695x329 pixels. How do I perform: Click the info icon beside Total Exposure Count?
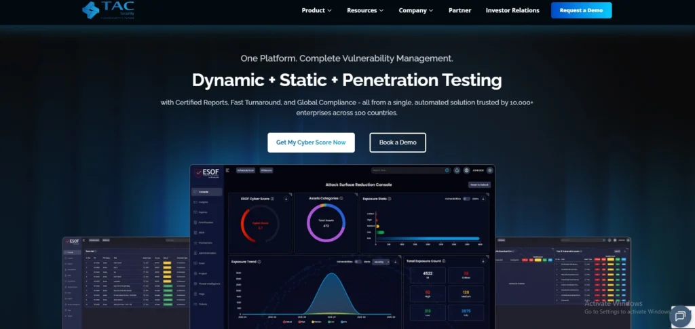click(x=444, y=261)
